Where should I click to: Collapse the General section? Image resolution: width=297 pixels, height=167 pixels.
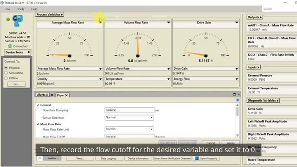pos(38,105)
